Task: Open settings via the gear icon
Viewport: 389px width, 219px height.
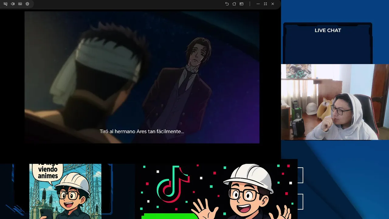Action: (x=27, y=4)
